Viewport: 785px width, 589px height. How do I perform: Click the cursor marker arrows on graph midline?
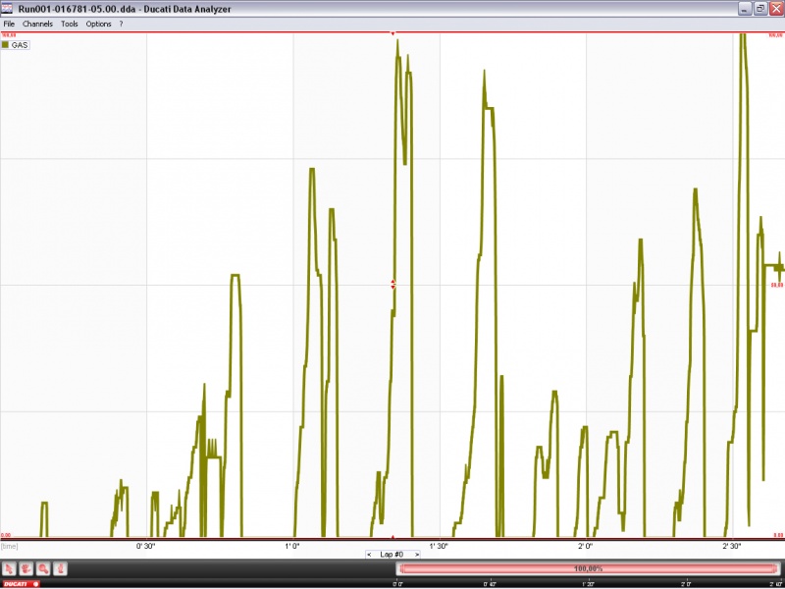[393, 284]
